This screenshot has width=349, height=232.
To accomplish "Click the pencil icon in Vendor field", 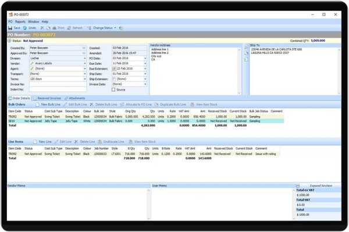I will 32,63.
